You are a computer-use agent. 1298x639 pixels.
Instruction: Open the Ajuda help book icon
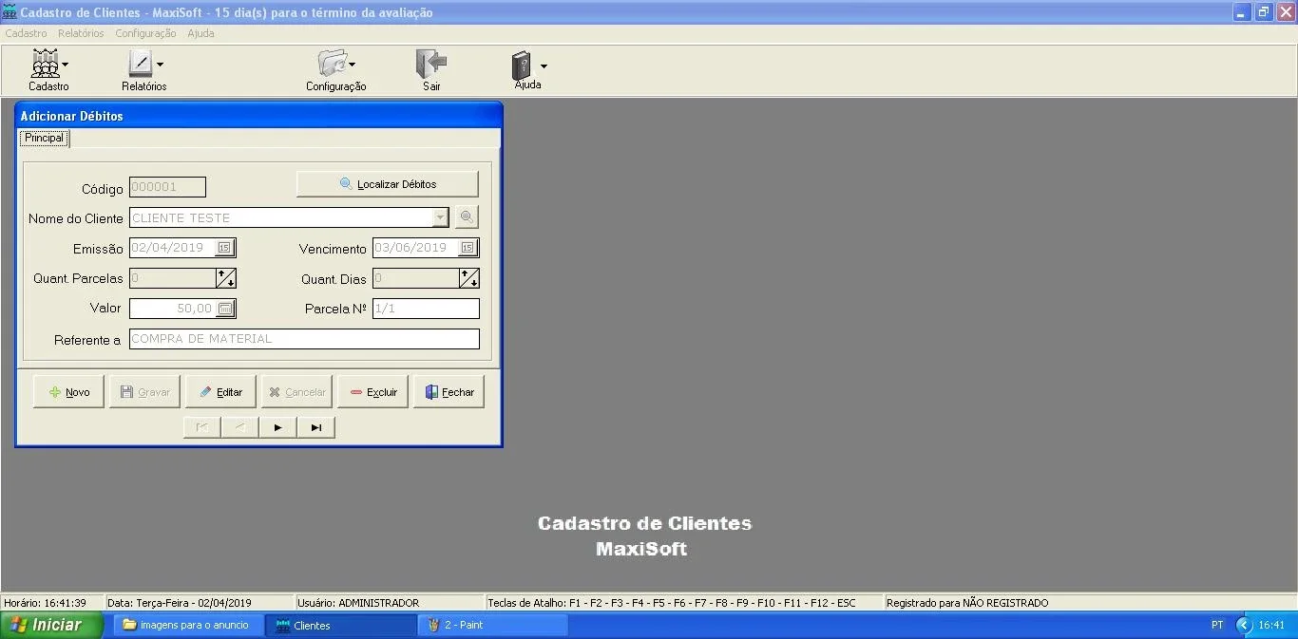[523, 65]
